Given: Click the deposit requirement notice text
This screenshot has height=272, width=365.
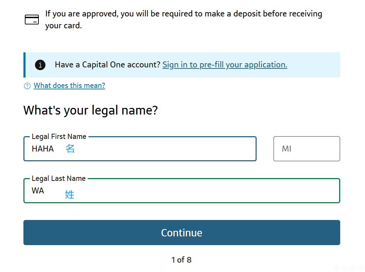Looking at the screenshot, I should [x=184, y=20].
